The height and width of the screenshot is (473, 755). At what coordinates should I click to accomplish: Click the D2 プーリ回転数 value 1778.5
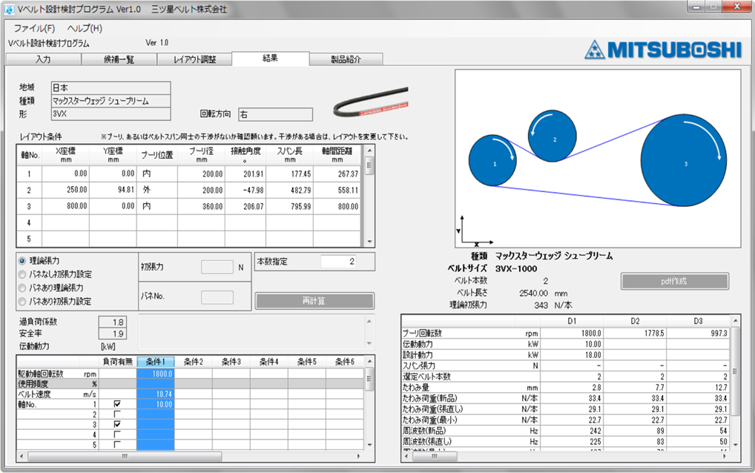pos(635,333)
